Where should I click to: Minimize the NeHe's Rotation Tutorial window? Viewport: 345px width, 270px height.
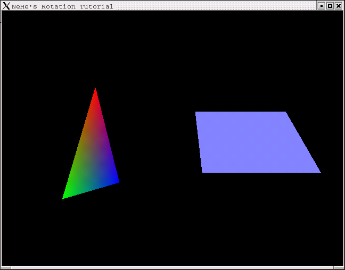point(322,6)
